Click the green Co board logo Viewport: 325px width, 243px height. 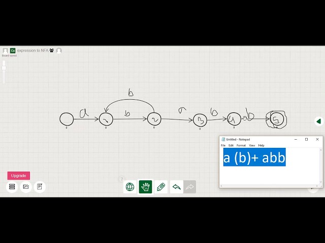click(x=13, y=51)
